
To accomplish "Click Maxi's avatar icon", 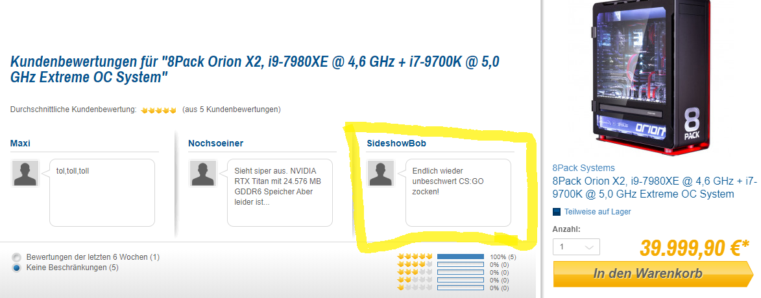I will (25, 173).
